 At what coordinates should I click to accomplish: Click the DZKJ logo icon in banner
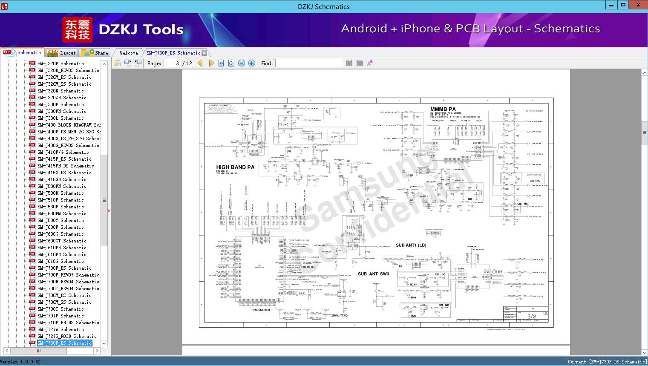click(77, 29)
